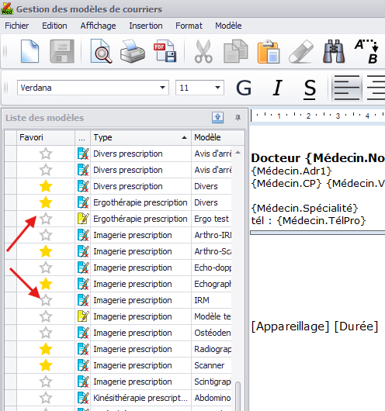385x411 pixels.
Task: Toggle favorite star for IRM row
Action: pyautogui.click(x=46, y=300)
